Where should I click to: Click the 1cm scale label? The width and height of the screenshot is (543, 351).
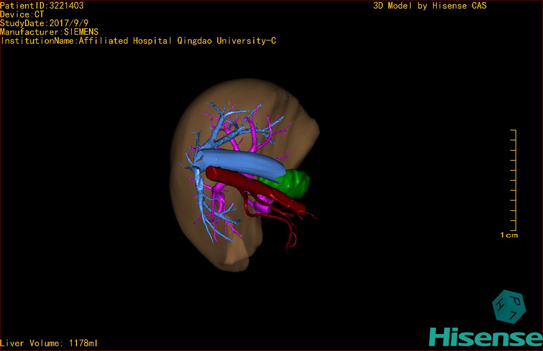point(509,235)
